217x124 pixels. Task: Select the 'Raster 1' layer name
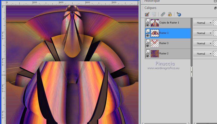click(x=164, y=33)
